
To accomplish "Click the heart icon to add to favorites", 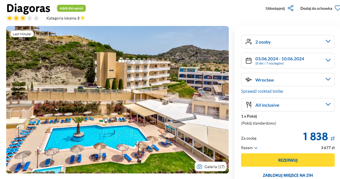I will pyautogui.click(x=337, y=8).
